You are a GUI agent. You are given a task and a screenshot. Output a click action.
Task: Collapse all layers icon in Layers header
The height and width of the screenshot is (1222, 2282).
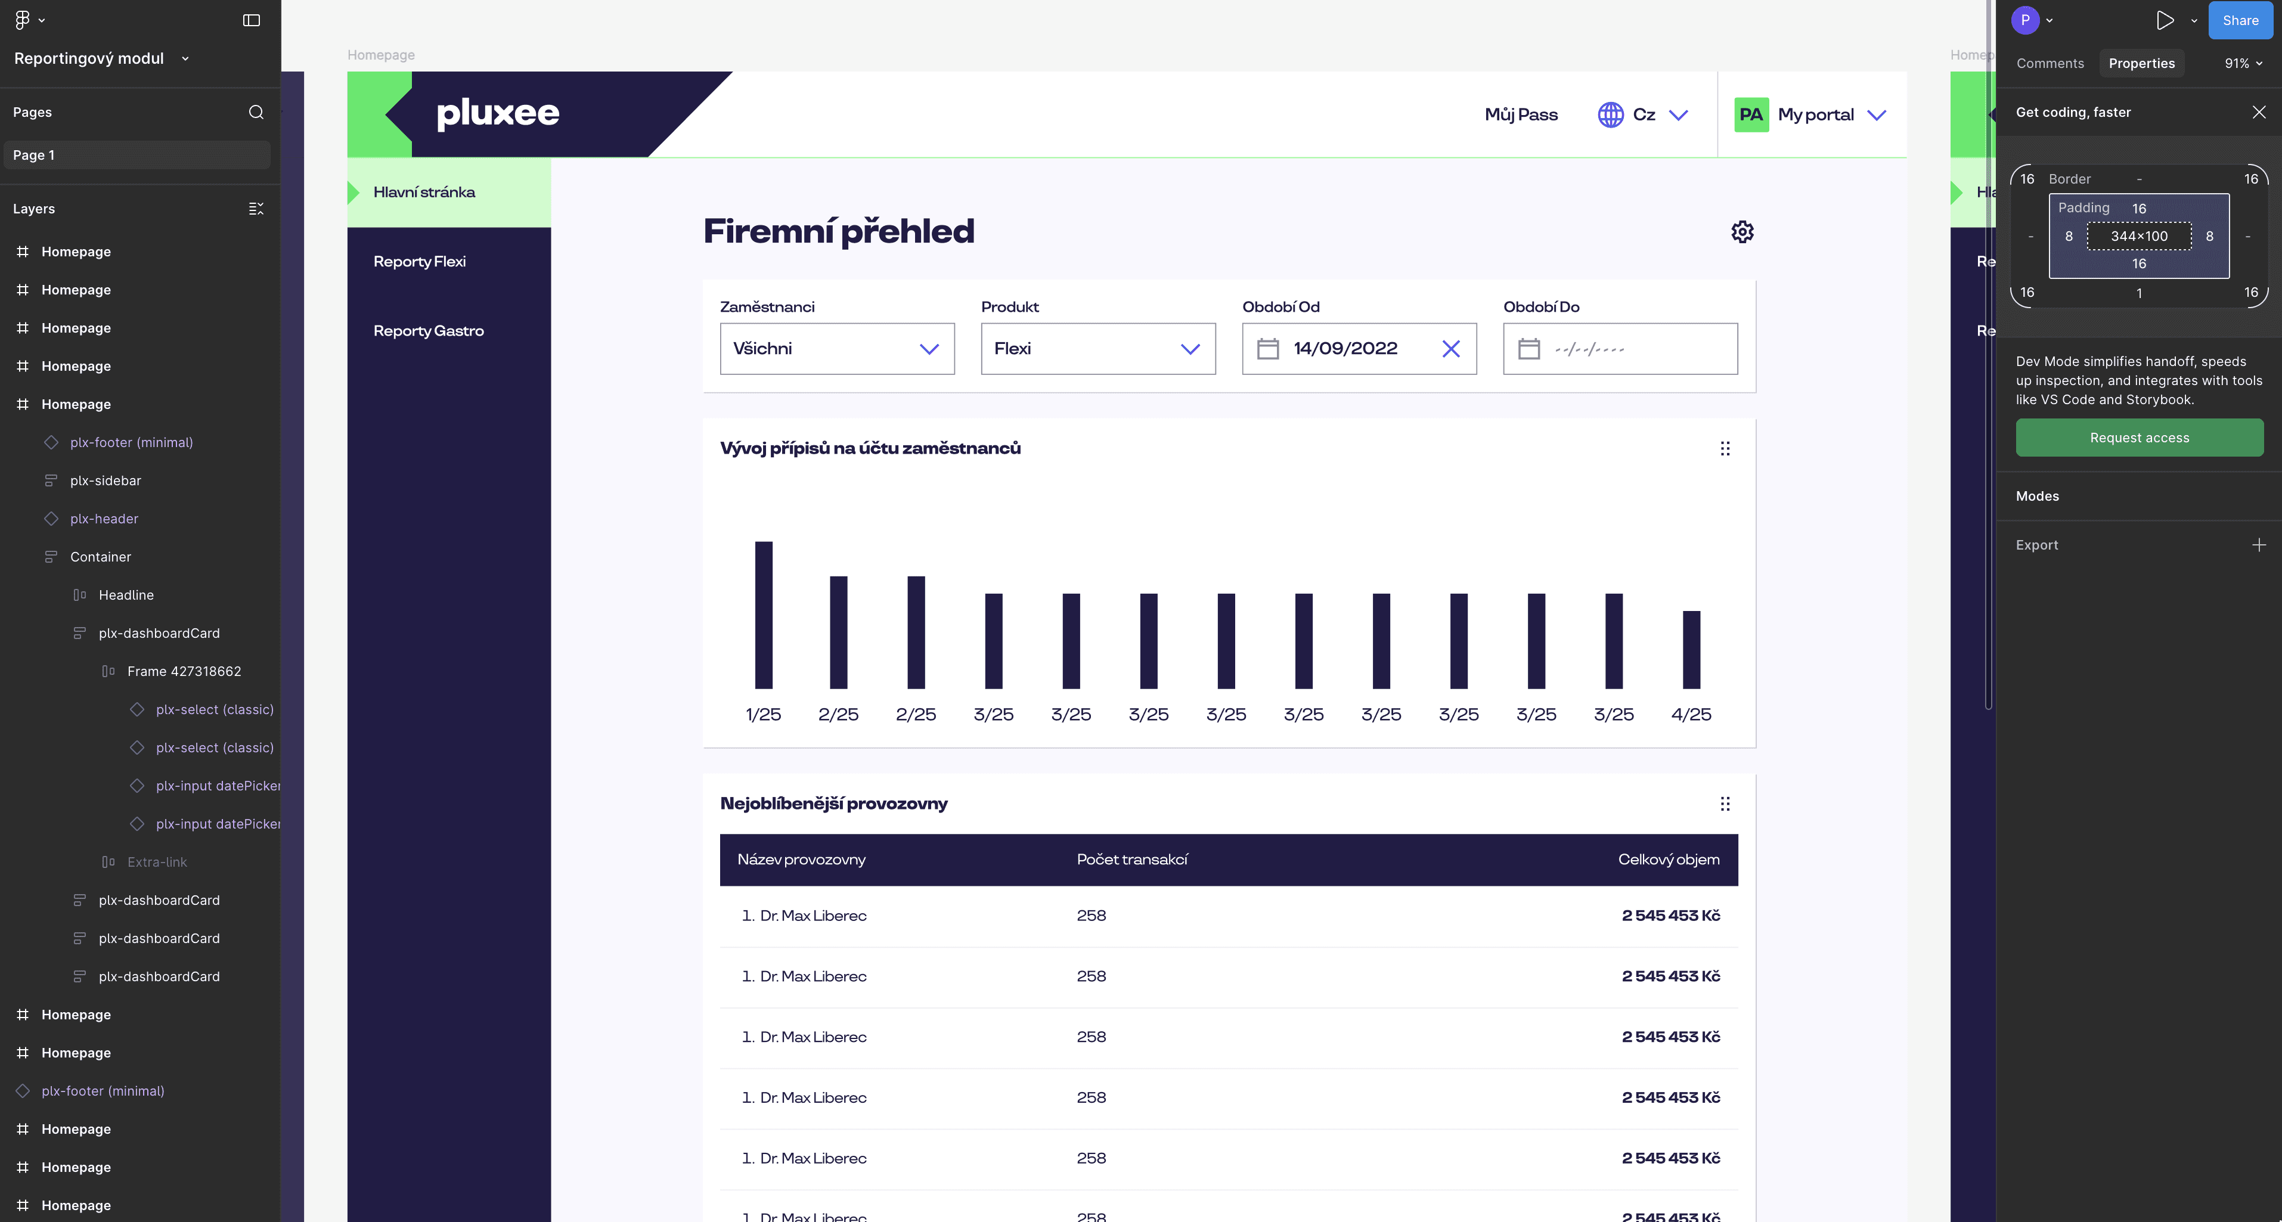[x=256, y=209]
